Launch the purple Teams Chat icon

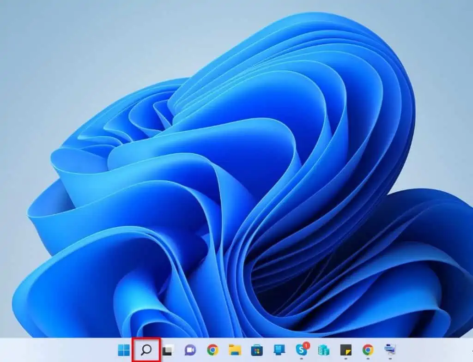(x=190, y=350)
